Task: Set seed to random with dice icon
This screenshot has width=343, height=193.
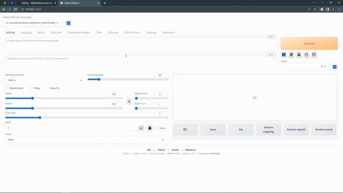Action: click(x=141, y=128)
